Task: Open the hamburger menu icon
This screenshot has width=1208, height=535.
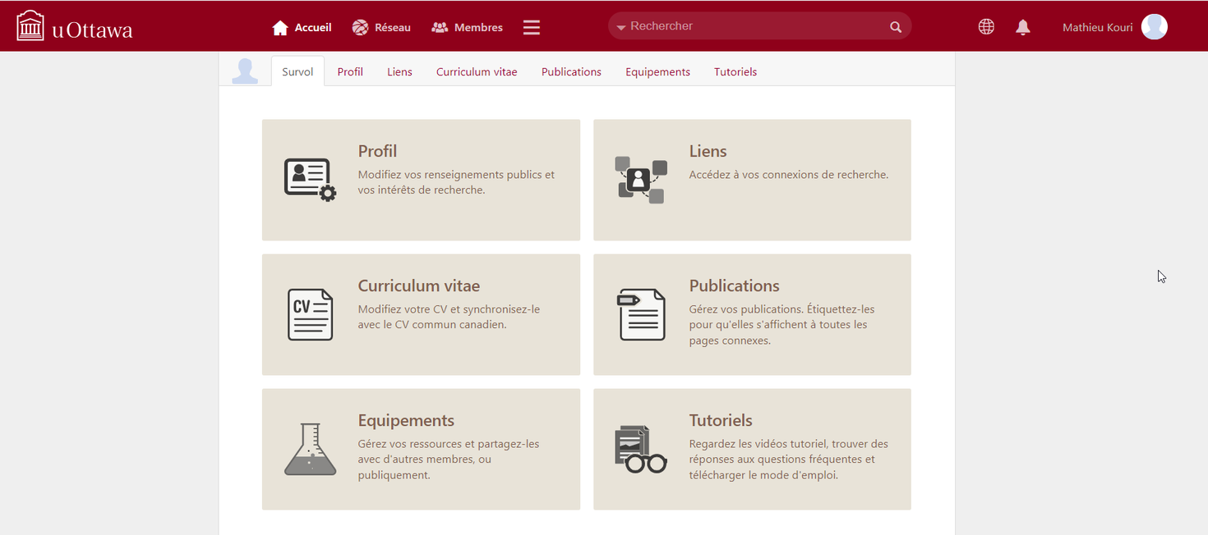Action: (532, 27)
